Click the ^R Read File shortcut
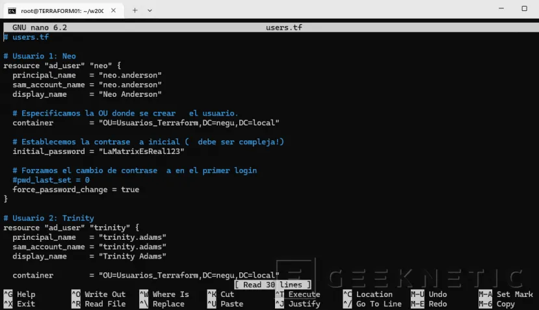539x310 pixels. (99, 304)
